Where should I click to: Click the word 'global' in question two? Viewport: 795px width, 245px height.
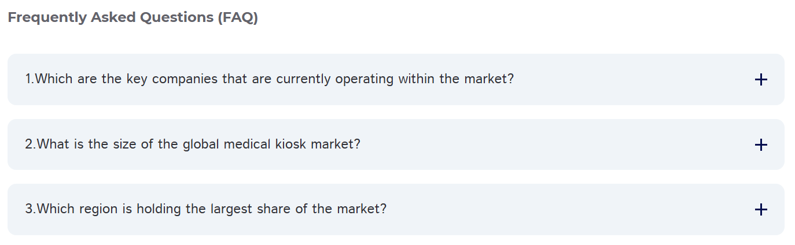pos(201,144)
